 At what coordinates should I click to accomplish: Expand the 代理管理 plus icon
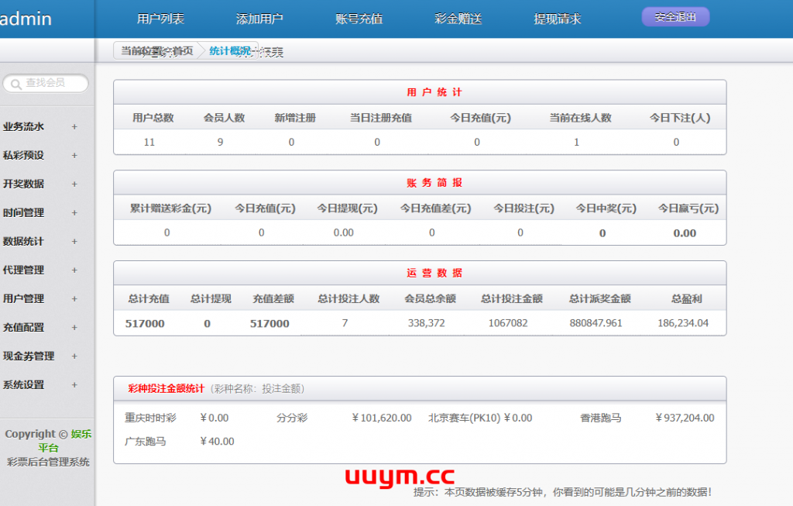(x=74, y=270)
